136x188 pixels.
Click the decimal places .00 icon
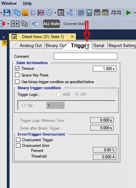tap(116, 13)
